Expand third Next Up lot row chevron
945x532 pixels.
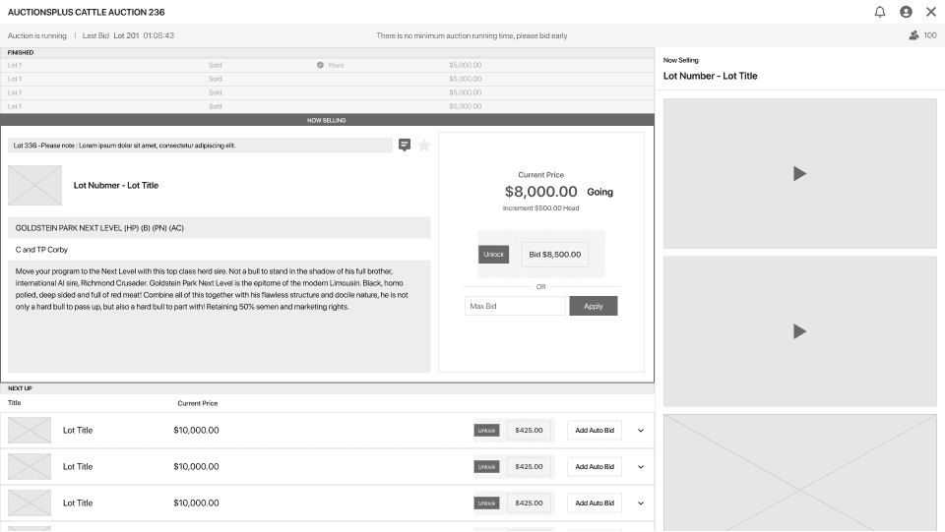[x=641, y=503]
